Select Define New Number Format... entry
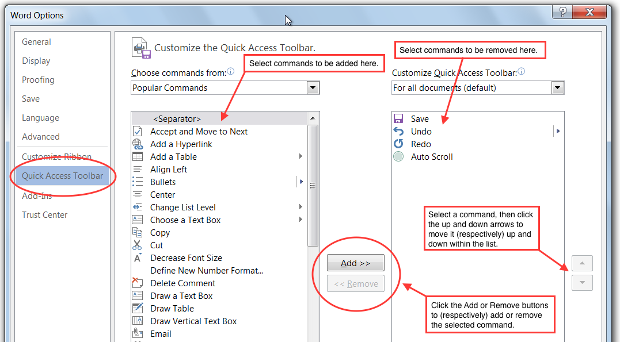Screen dimensions: 620x342 (x=219, y=271)
